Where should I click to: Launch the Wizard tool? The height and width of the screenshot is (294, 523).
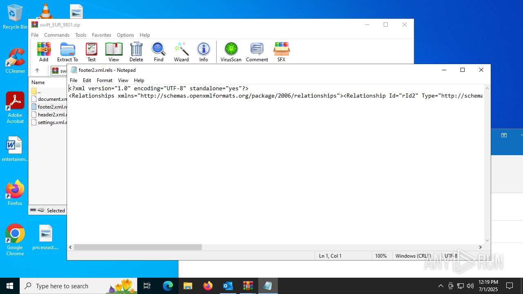(x=181, y=52)
